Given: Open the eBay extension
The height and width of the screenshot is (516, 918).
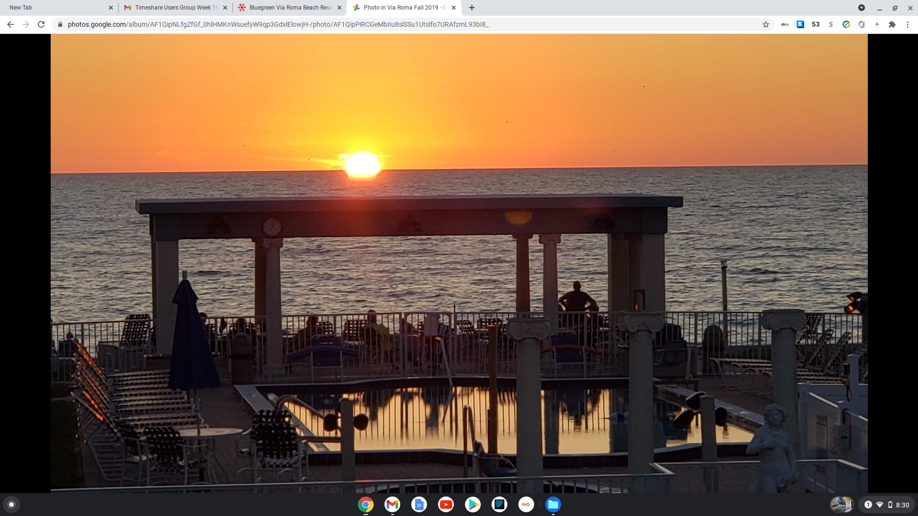Looking at the screenshot, I should [x=786, y=24].
